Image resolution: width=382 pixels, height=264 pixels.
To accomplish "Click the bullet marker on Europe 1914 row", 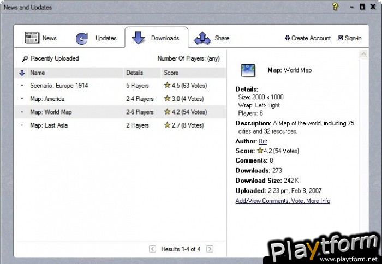I will (x=22, y=86).
